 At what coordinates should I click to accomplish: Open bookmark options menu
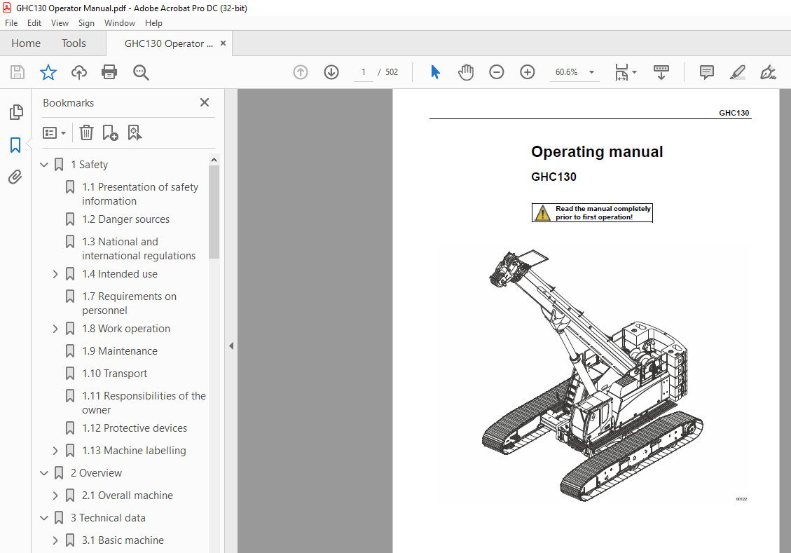pos(54,132)
